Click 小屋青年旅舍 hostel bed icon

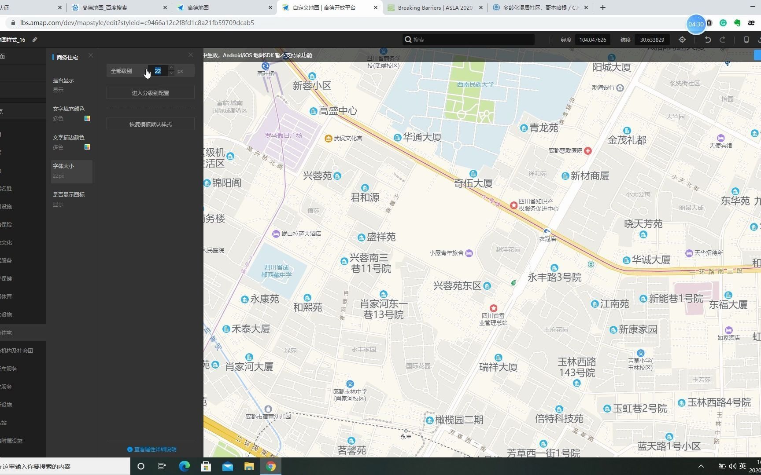click(469, 253)
